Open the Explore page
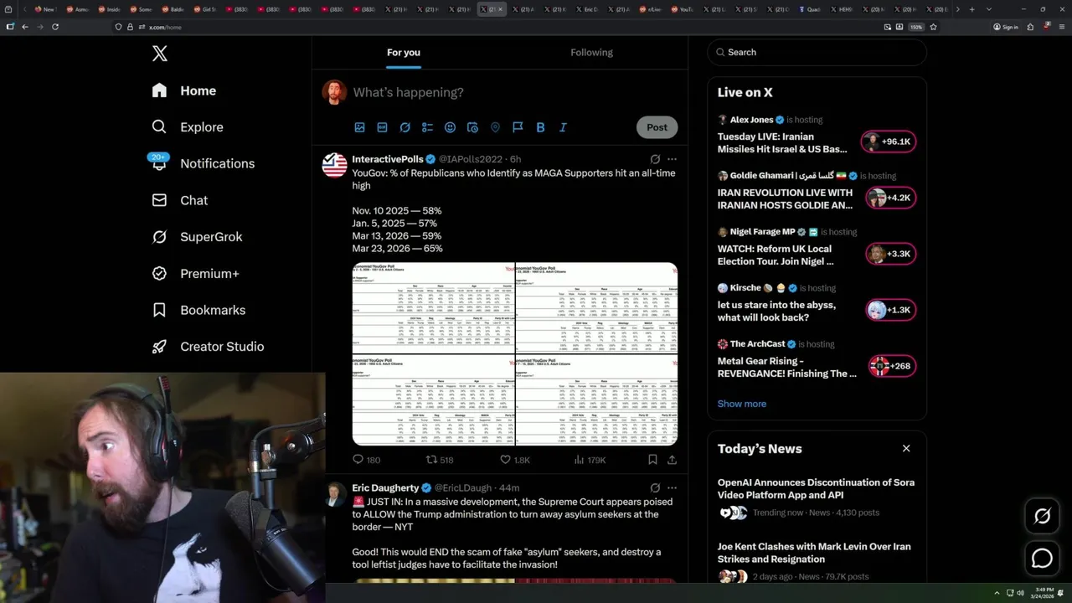This screenshot has width=1072, height=603. (188, 127)
